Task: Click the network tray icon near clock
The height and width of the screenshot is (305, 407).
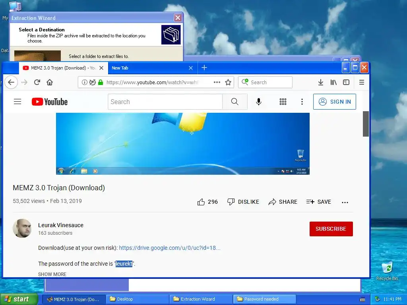Action: (x=378, y=299)
